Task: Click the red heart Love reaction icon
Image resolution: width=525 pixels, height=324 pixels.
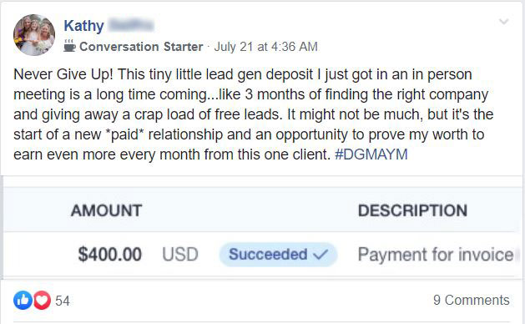Action: [x=42, y=300]
